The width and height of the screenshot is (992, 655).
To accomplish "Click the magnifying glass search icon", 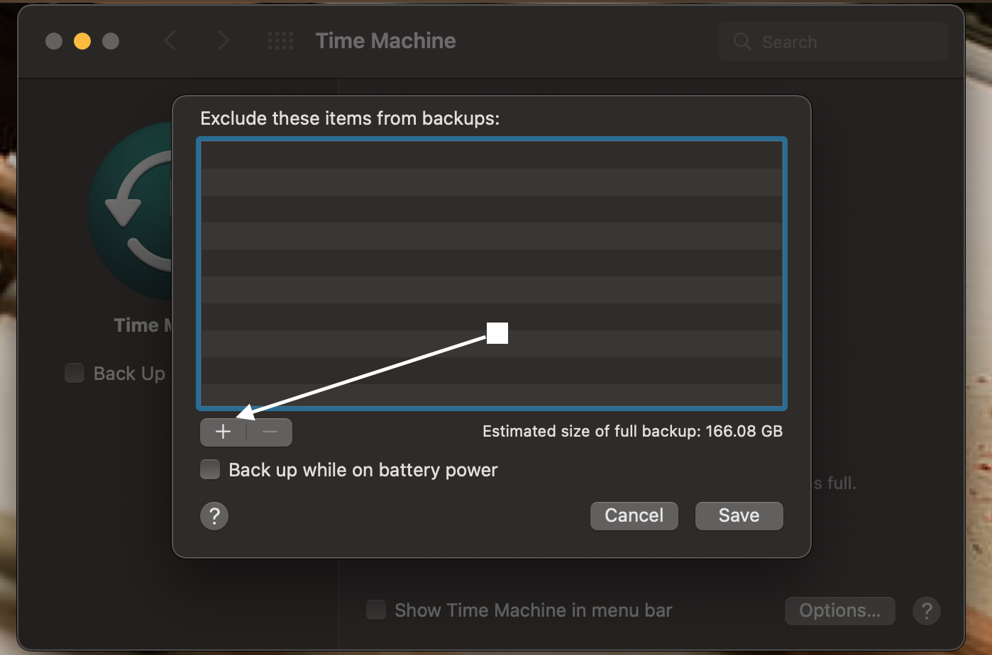I will point(742,42).
